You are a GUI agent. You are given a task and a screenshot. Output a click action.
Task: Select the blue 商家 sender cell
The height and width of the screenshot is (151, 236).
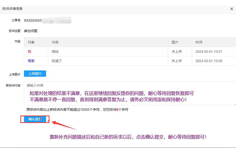(31, 61)
